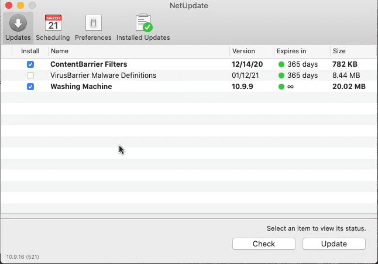
Task: Sort by the Install column header
Action: [x=30, y=51]
